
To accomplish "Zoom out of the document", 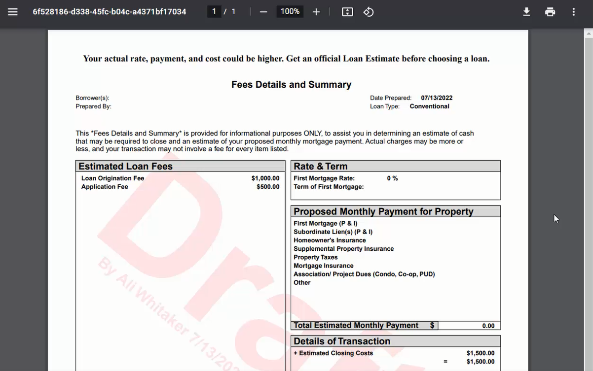I will tap(263, 11).
